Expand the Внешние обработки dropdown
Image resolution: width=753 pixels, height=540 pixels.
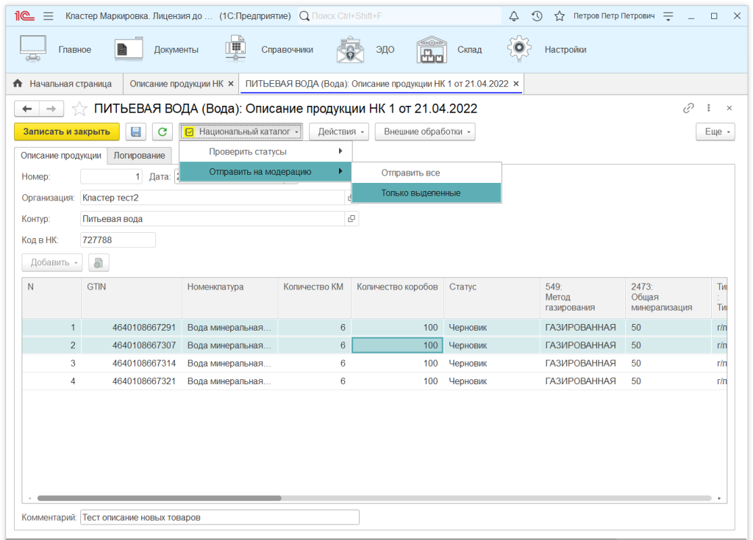[x=424, y=132]
